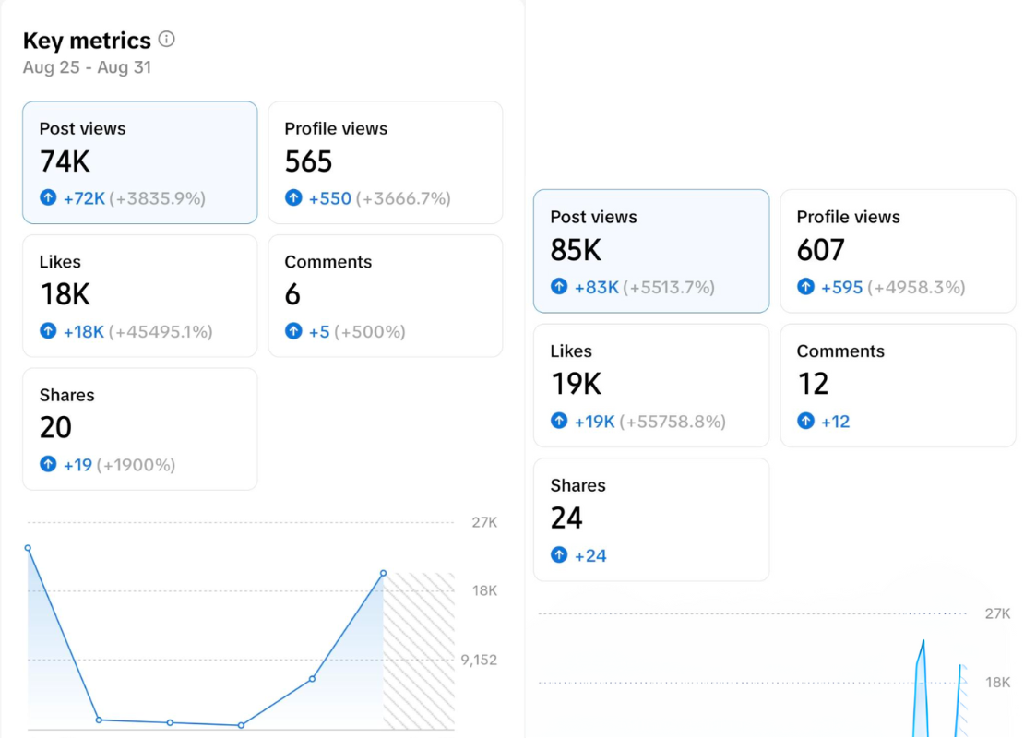Image resolution: width=1024 pixels, height=738 pixels.
Task: Click the up arrow icon beside +12 comments
Action: click(805, 422)
